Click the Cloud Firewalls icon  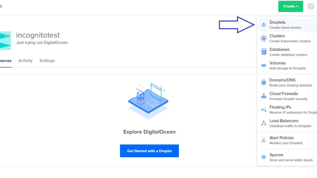(264, 96)
